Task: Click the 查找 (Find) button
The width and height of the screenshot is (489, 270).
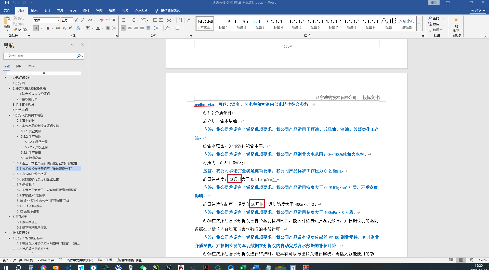Action: (x=434, y=18)
